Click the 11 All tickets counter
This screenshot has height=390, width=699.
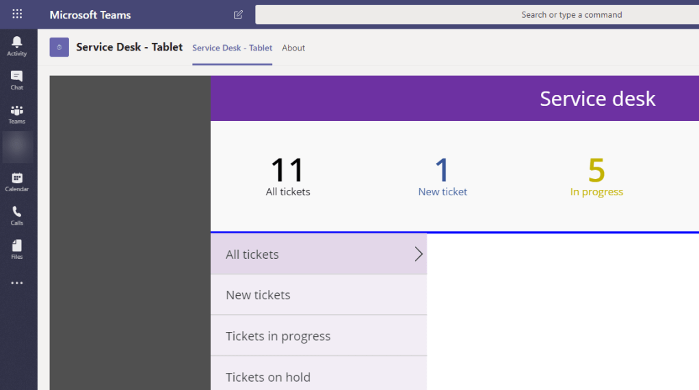click(x=288, y=177)
